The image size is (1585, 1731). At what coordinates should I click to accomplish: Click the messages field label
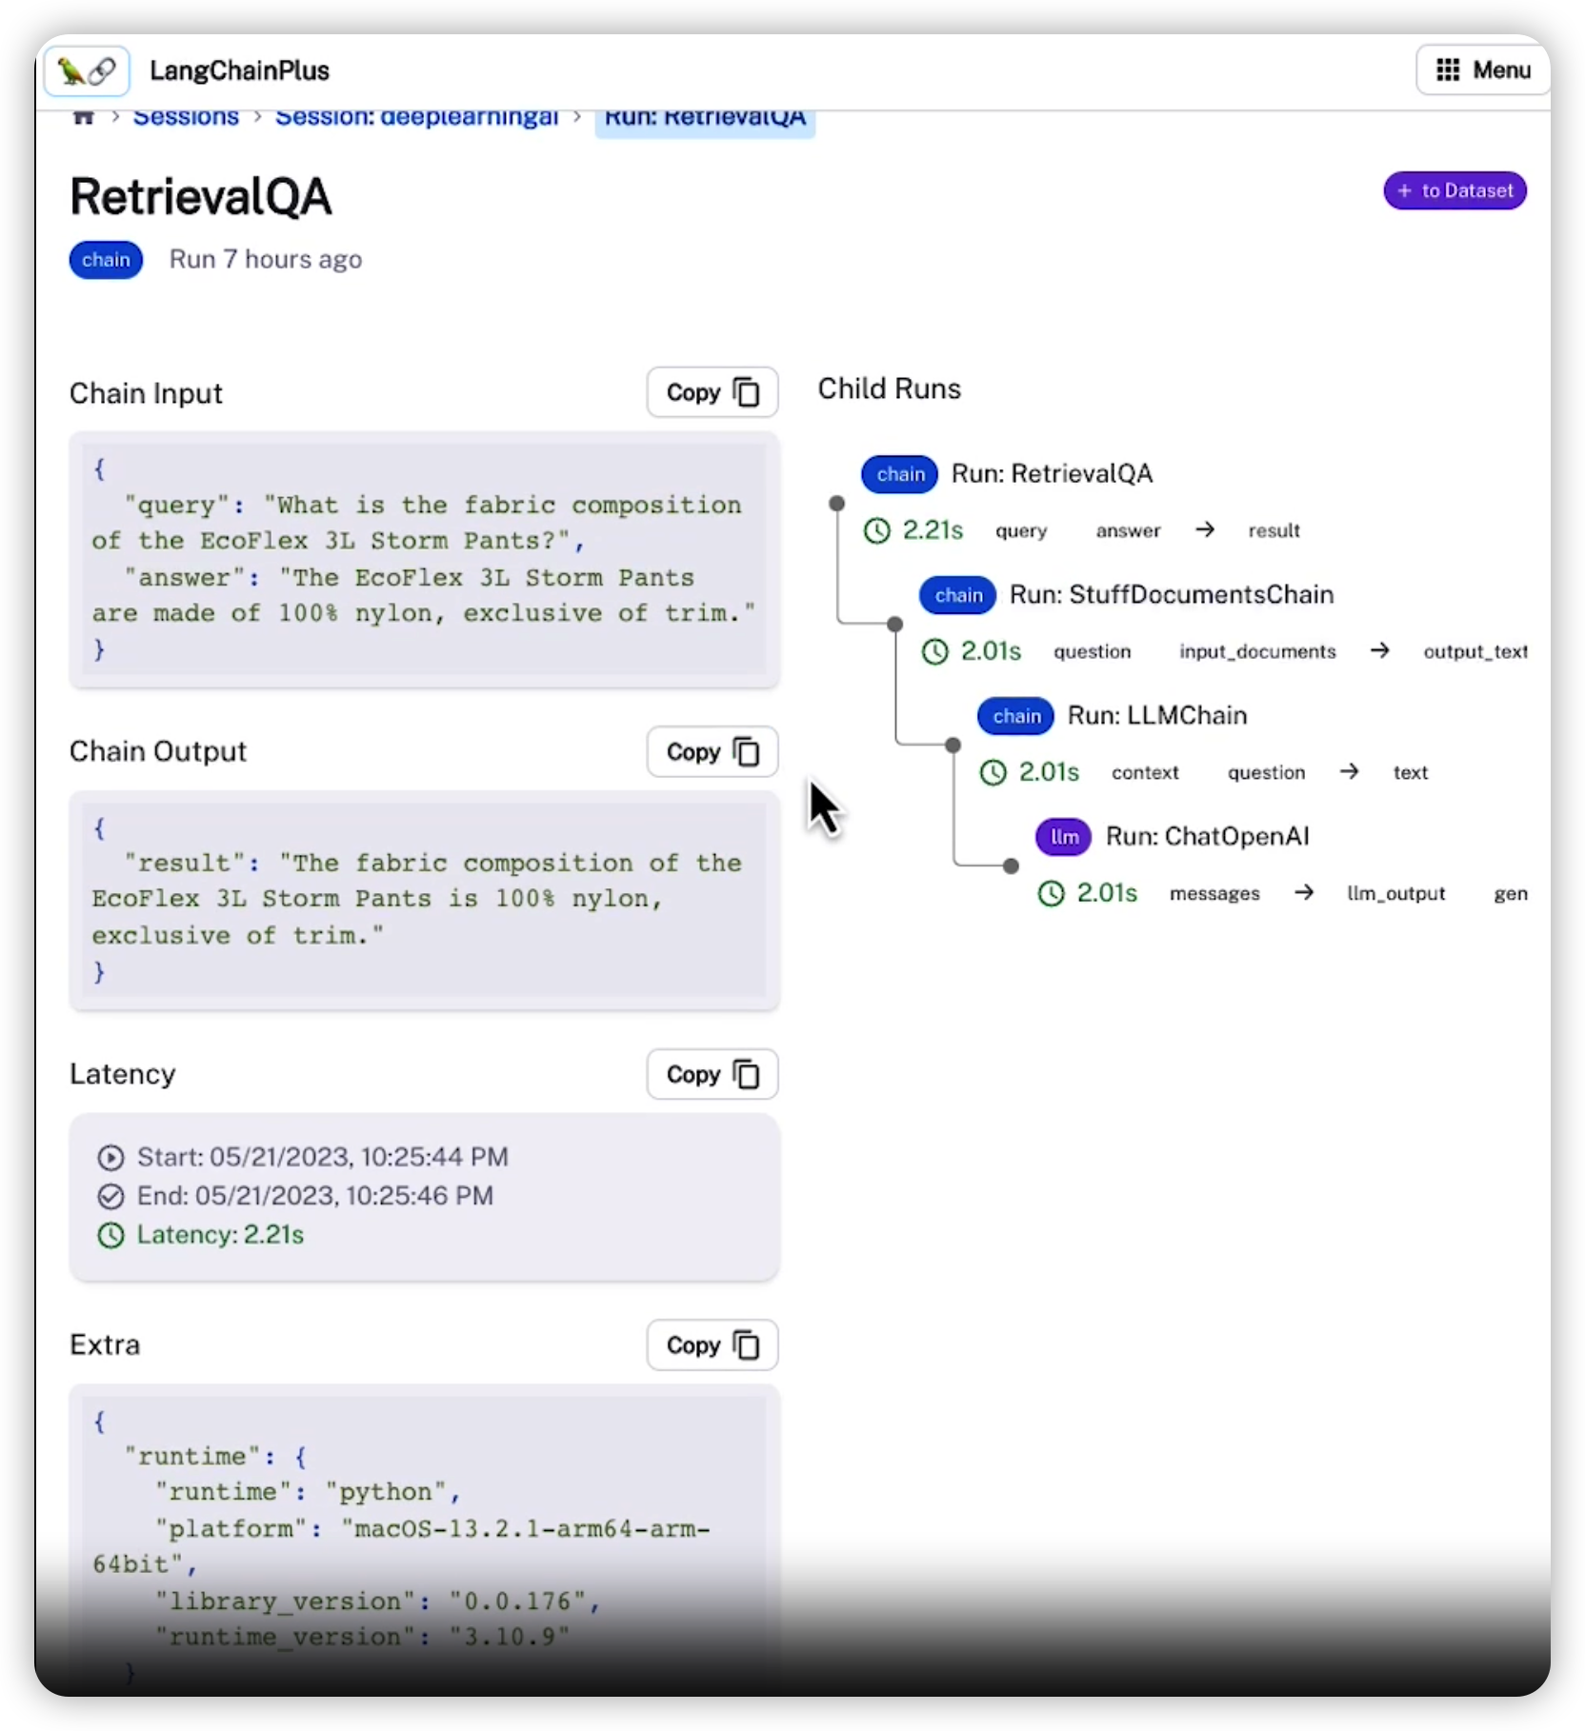[1214, 893]
